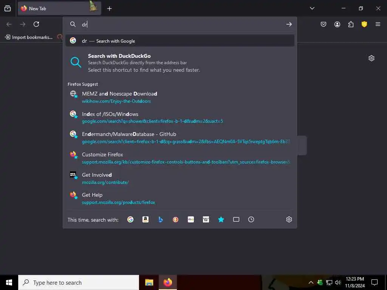Show hidden system tray icons
The height and width of the screenshot is (290, 387).
point(311,282)
